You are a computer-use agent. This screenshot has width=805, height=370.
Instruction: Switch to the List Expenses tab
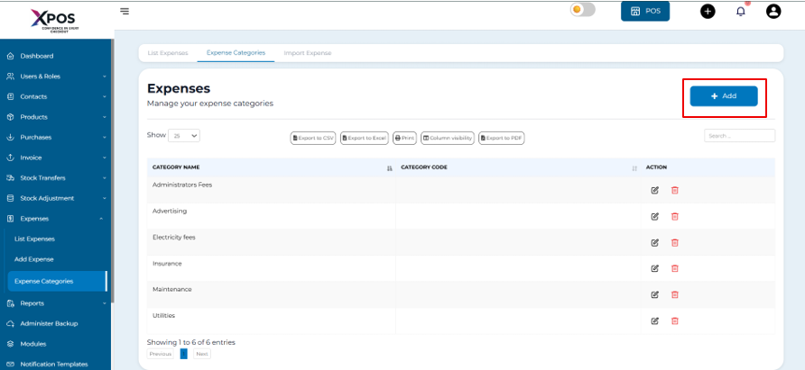point(168,53)
